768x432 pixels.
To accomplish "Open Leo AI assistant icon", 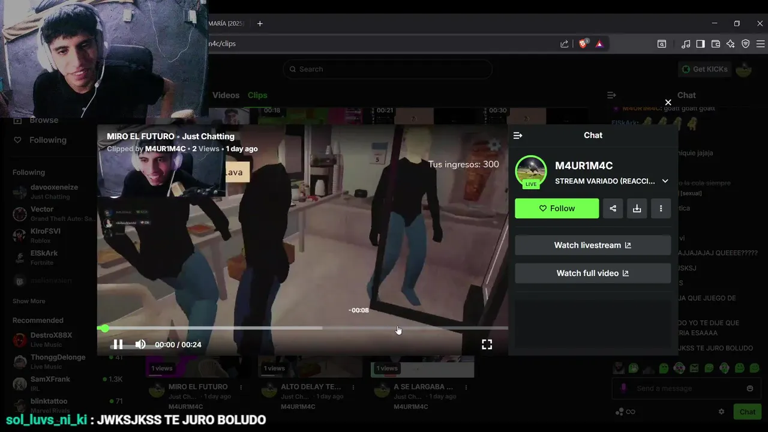I will coord(730,44).
